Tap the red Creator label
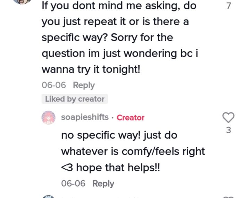 (131, 118)
